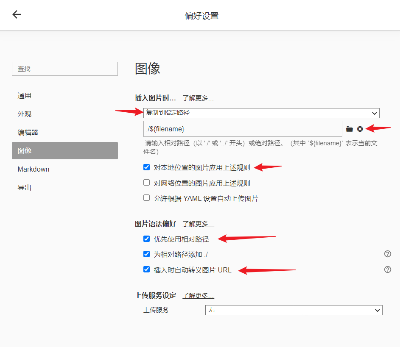Enable 对网络位置的图片应用上述规则 checkbox
Image resolution: width=400 pixels, height=347 pixels.
pyautogui.click(x=147, y=183)
